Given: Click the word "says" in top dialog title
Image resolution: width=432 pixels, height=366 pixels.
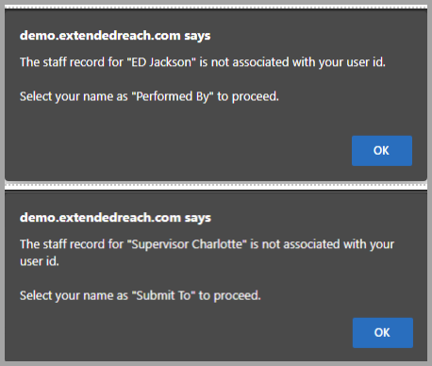Looking at the screenshot, I should click(x=197, y=36).
